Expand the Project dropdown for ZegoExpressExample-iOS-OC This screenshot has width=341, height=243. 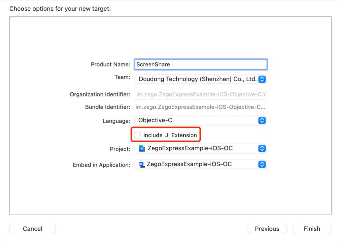coord(200,148)
